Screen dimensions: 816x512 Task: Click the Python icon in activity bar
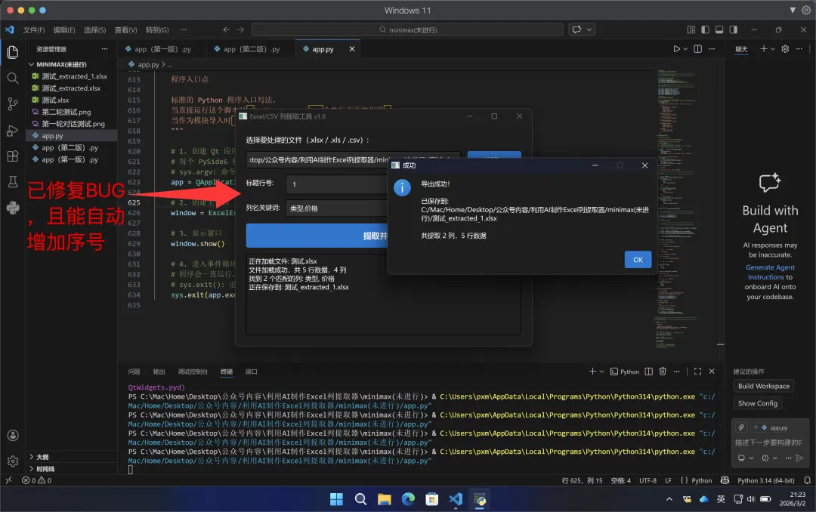[13, 208]
